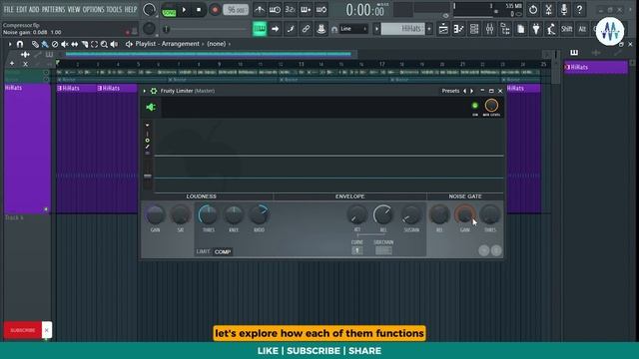Viewport: 639px width, 359px height.
Task: Open the Mixer view icon
Action: coord(490,29)
